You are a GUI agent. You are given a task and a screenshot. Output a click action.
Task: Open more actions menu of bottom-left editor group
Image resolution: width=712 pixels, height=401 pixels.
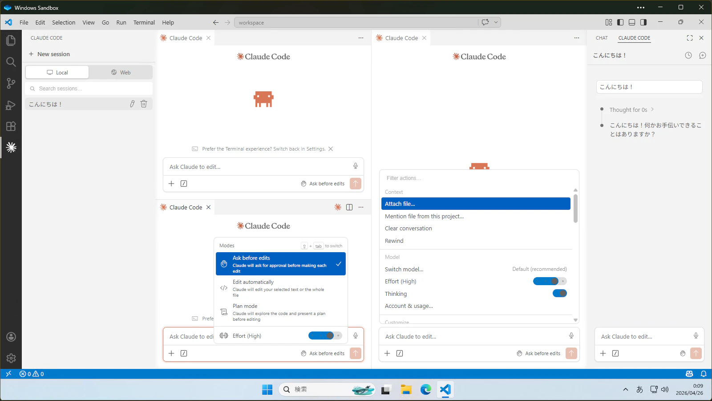point(361,207)
